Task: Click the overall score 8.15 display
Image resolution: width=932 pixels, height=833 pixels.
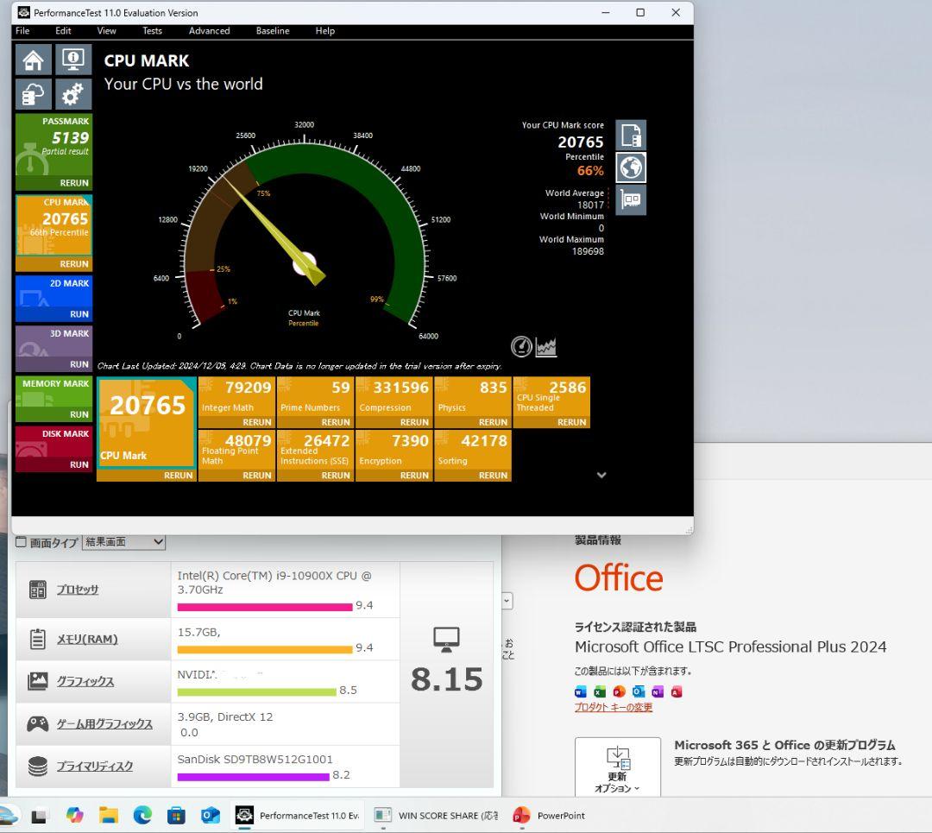Action: pos(446,679)
